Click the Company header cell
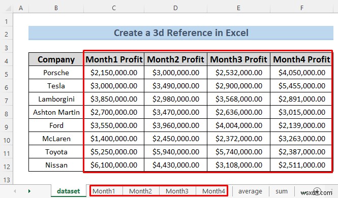This screenshot has height=198, width=338. tap(56, 59)
